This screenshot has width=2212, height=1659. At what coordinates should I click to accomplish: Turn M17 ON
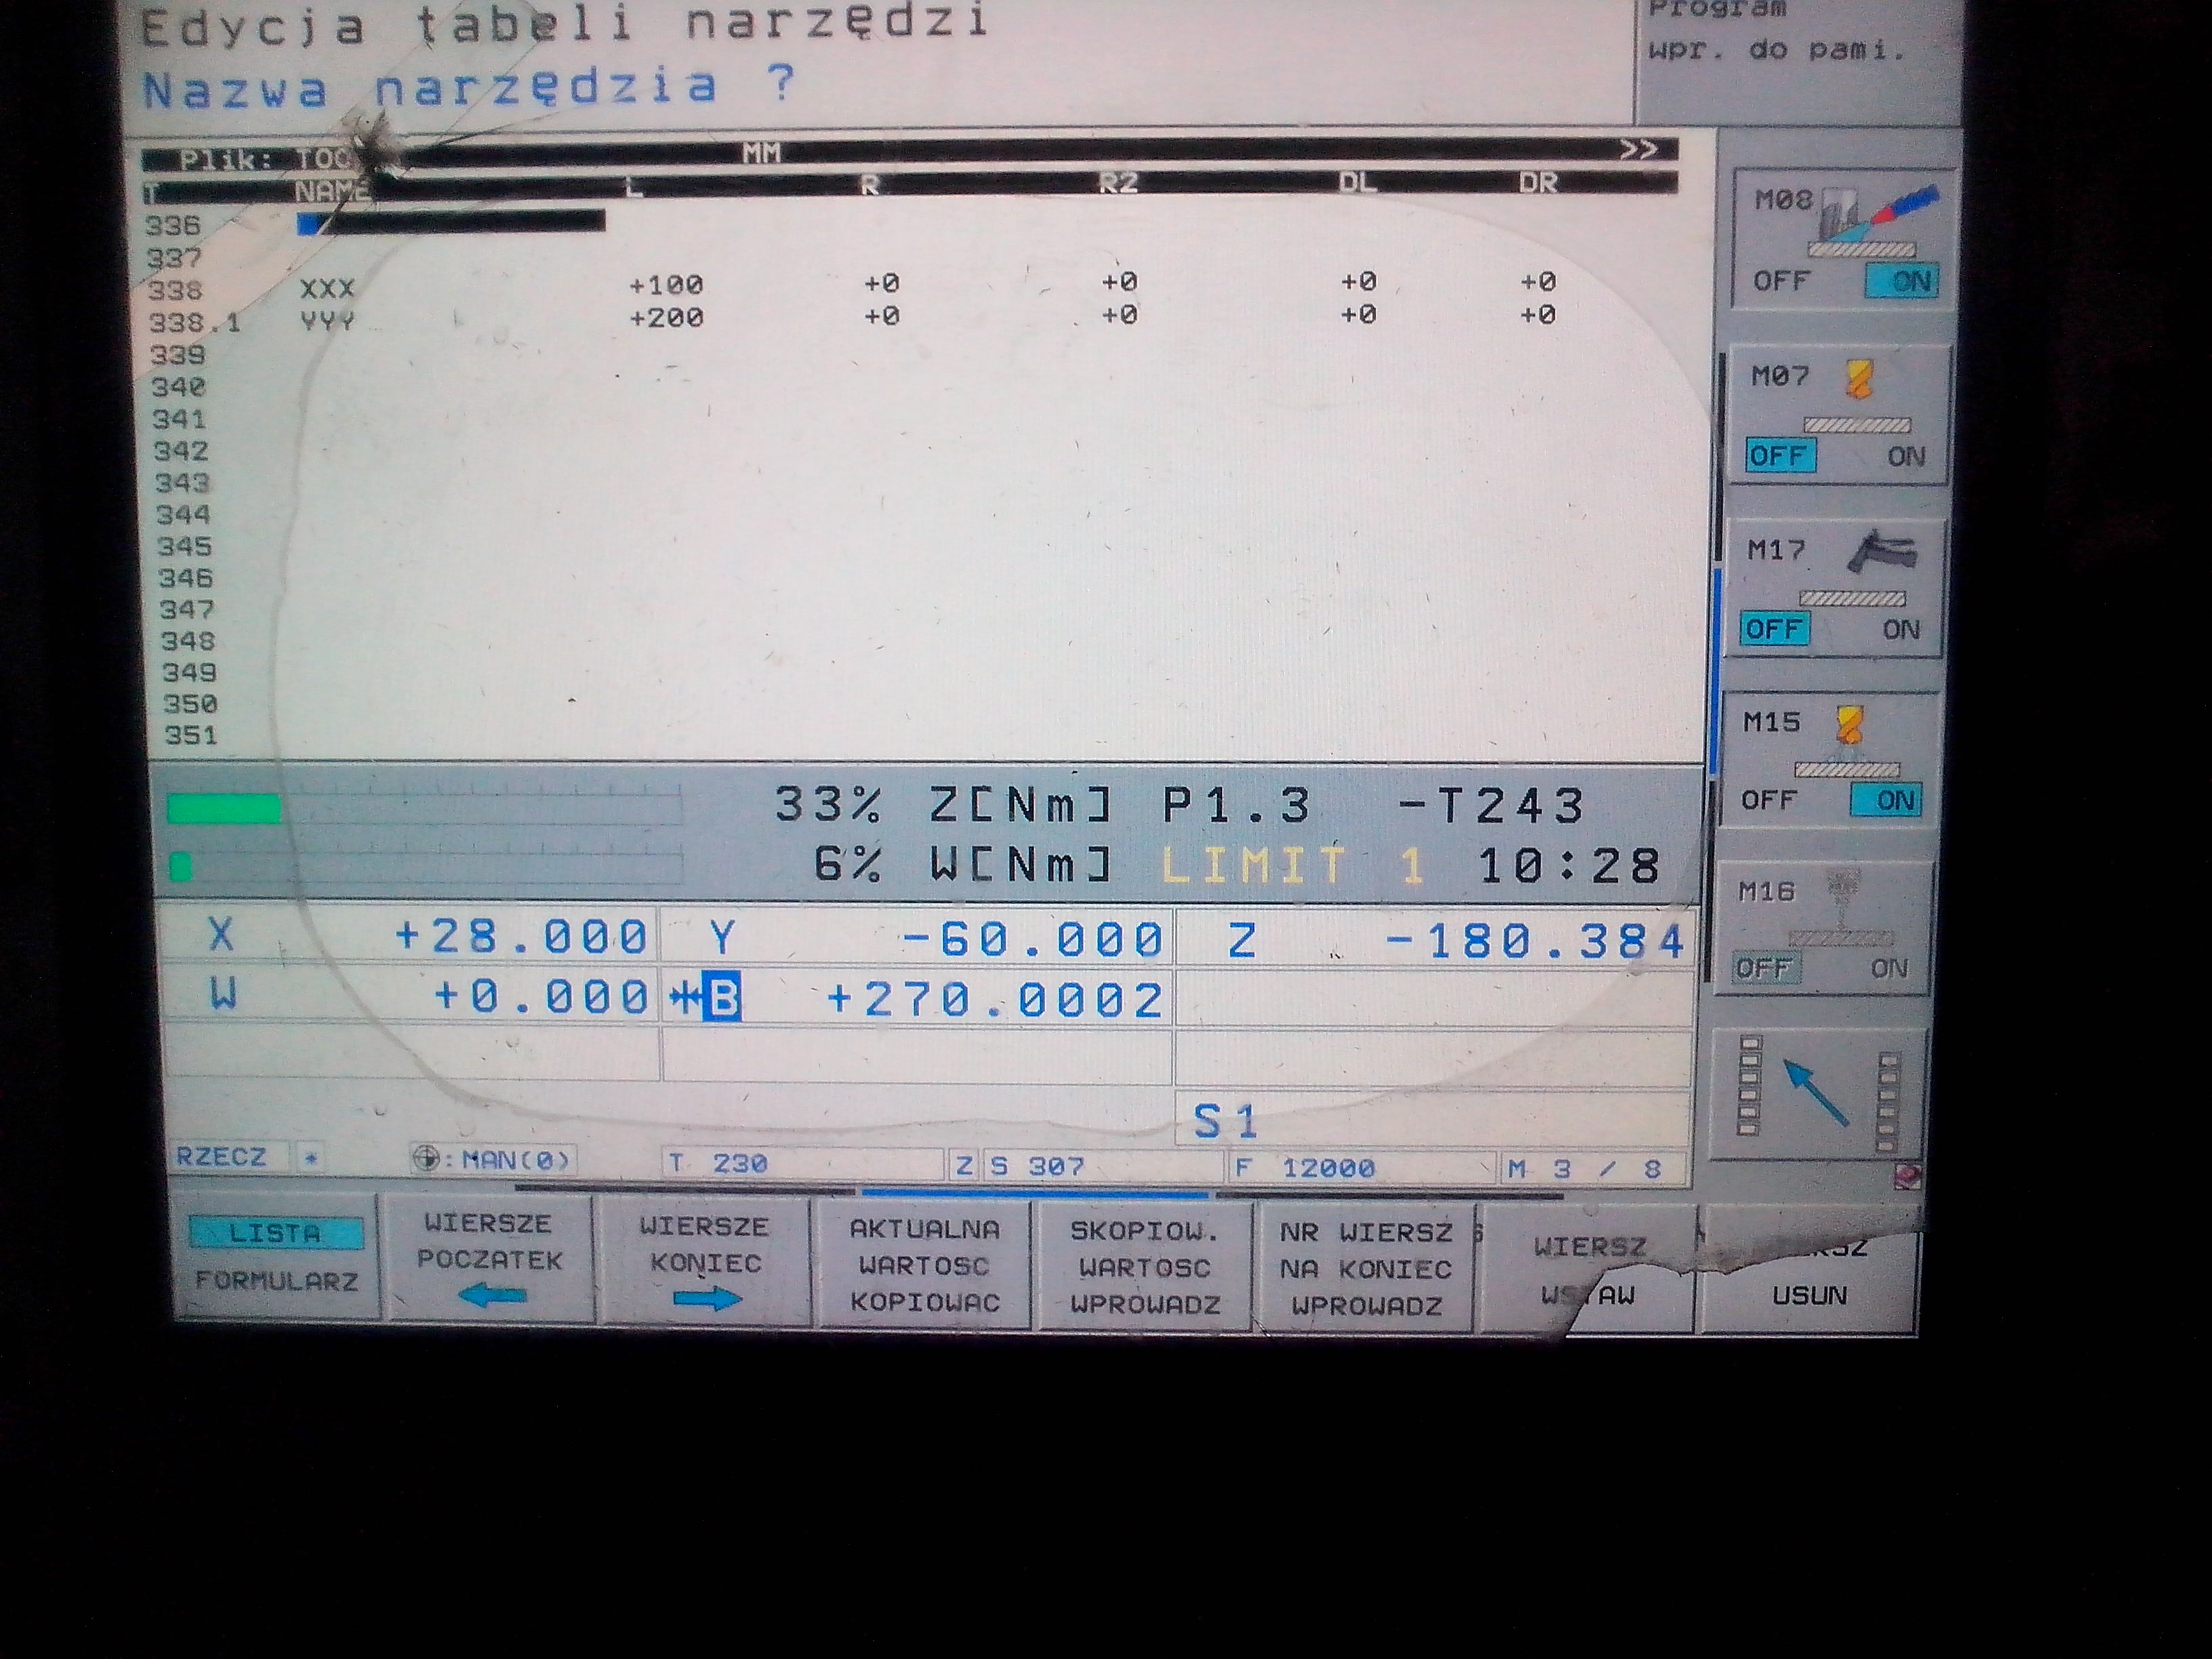(x=1901, y=630)
